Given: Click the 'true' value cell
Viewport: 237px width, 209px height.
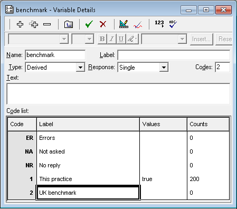Looking at the screenshot, I should (x=163, y=179).
